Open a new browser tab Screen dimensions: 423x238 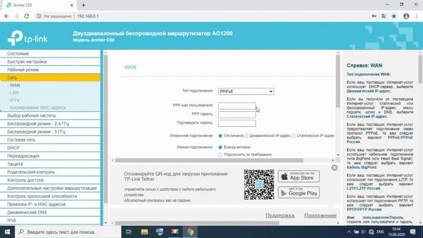pyautogui.click(x=83, y=5)
